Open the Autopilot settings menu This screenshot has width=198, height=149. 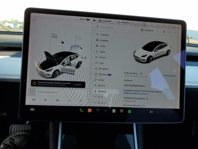click(102, 40)
